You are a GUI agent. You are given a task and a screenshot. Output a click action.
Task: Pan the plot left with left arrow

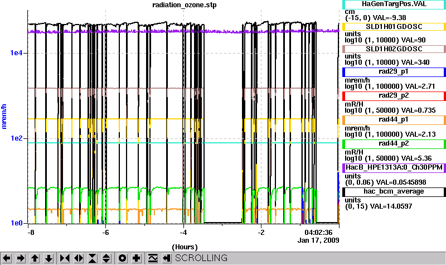(7, 258)
